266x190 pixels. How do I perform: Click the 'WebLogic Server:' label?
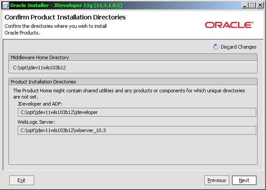[36, 122]
